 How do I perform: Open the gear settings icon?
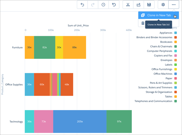163,5
